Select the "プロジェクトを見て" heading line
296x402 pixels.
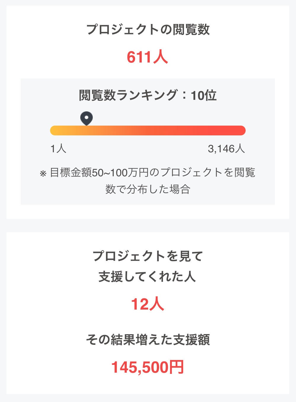pos(148,256)
